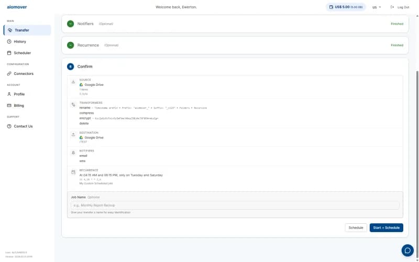Image resolution: width=419 pixels, height=262 pixels.
Task: Click the History clock icon
Action: [x=9, y=41]
